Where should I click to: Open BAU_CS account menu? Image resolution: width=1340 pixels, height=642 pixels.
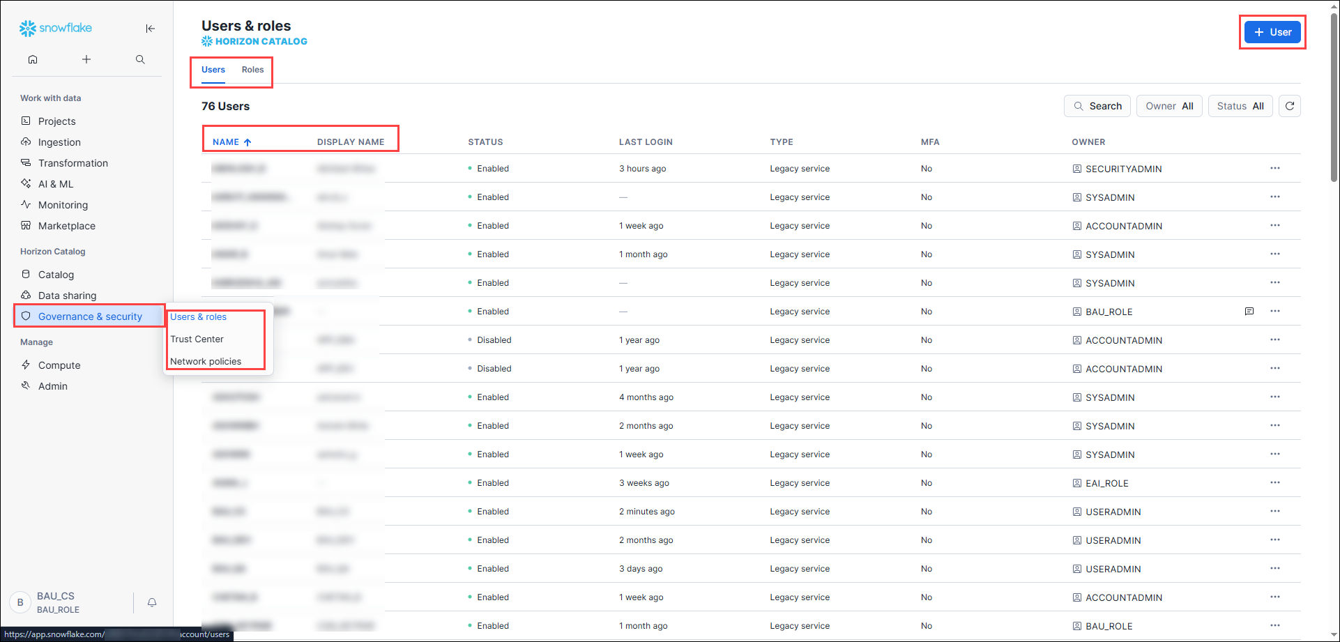(x=56, y=602)
